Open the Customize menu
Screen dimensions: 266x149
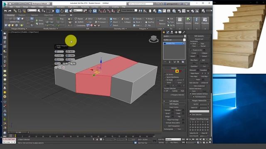click(105, 7)
